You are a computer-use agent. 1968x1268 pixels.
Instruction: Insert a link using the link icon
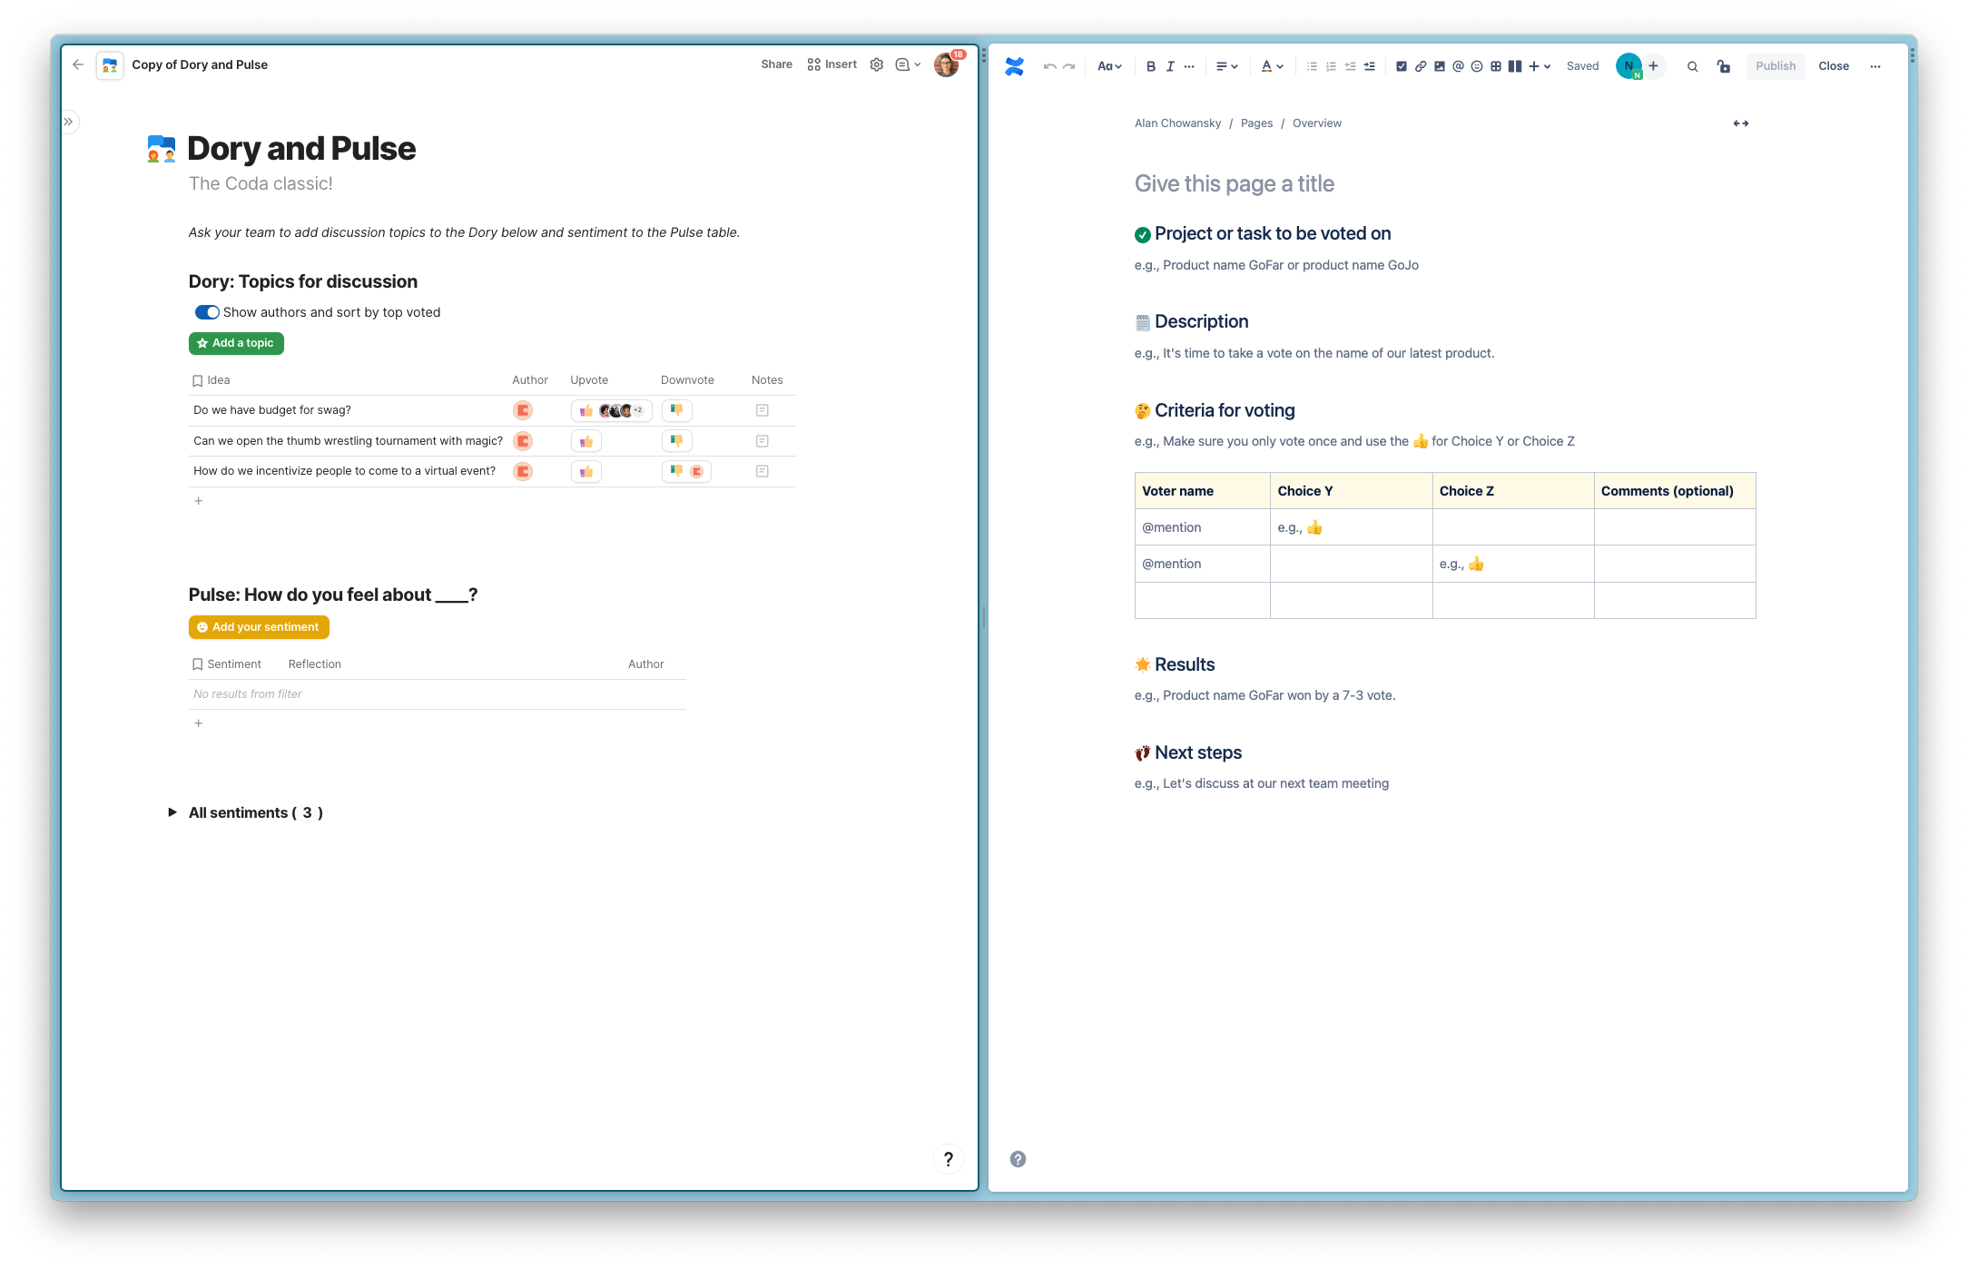pos(1421,66)
